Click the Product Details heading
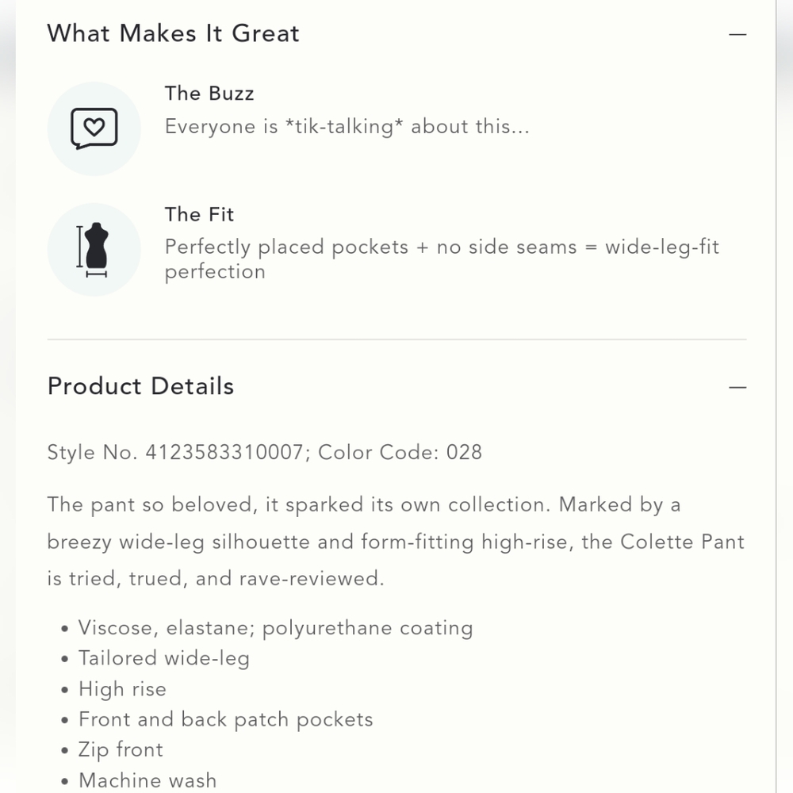The image size is (793, 793). (x=140, y=386)
